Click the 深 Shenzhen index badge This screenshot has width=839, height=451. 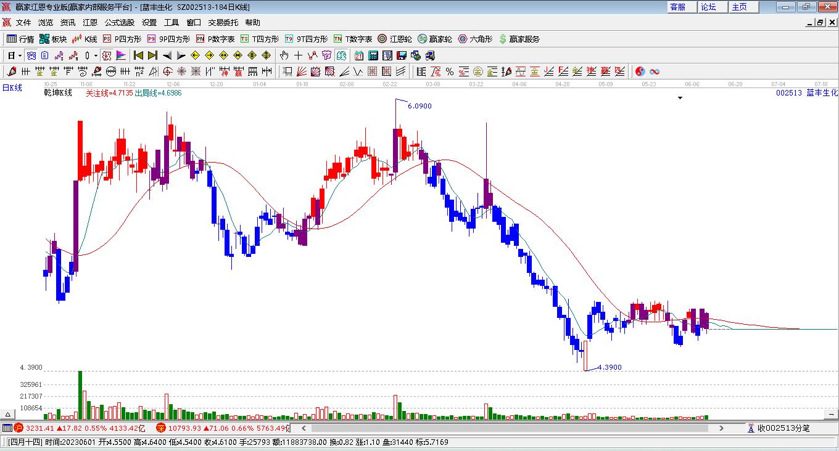[x=161, y=428]
